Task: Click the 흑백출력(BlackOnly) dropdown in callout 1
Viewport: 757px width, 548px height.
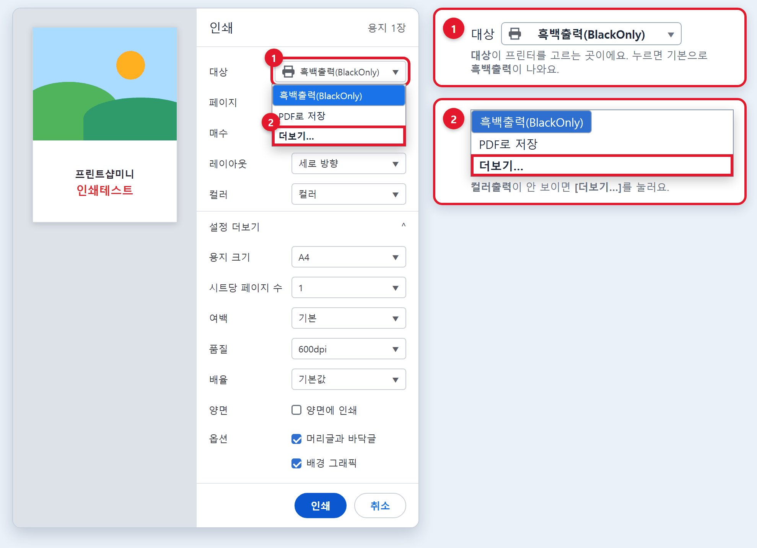Action: [x=591, y=34]
